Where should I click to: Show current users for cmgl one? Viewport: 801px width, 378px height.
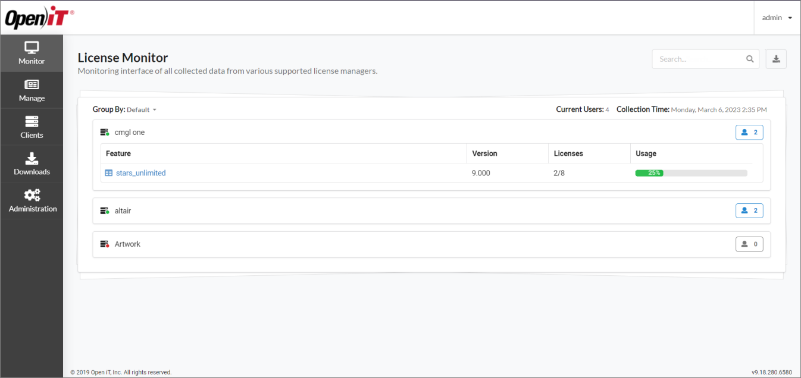(749, 132)
